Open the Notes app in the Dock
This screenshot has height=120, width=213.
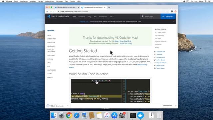coord(99,115)
